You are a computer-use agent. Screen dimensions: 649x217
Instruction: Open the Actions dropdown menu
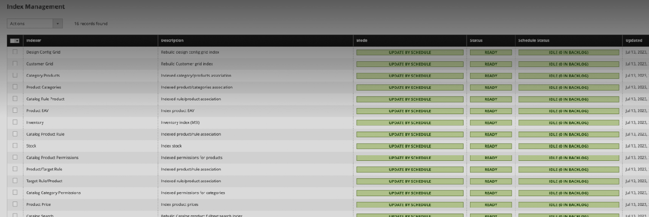pyautogui.click(x=35, y=24)
